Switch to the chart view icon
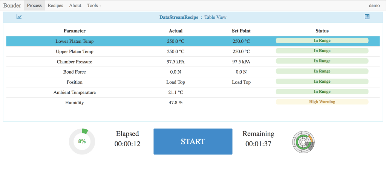Screen dimensions: 386x171 (x=19, y=17)
